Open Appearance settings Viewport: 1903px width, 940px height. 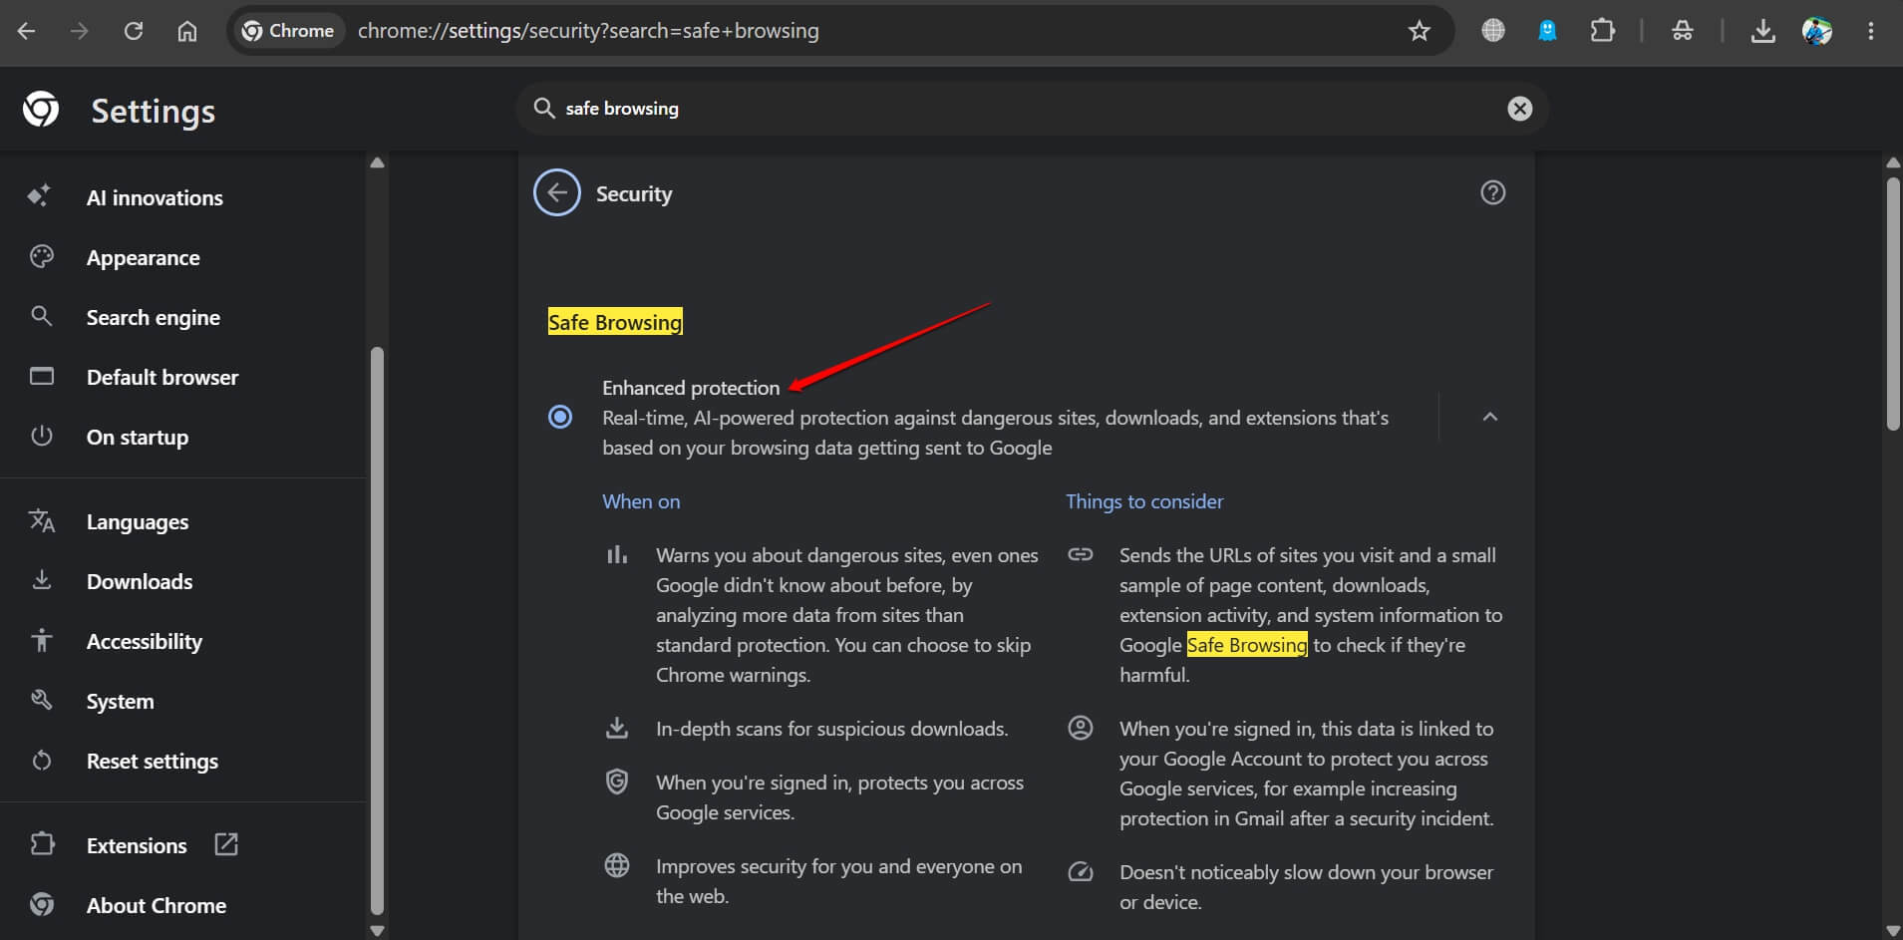[143, 257]
